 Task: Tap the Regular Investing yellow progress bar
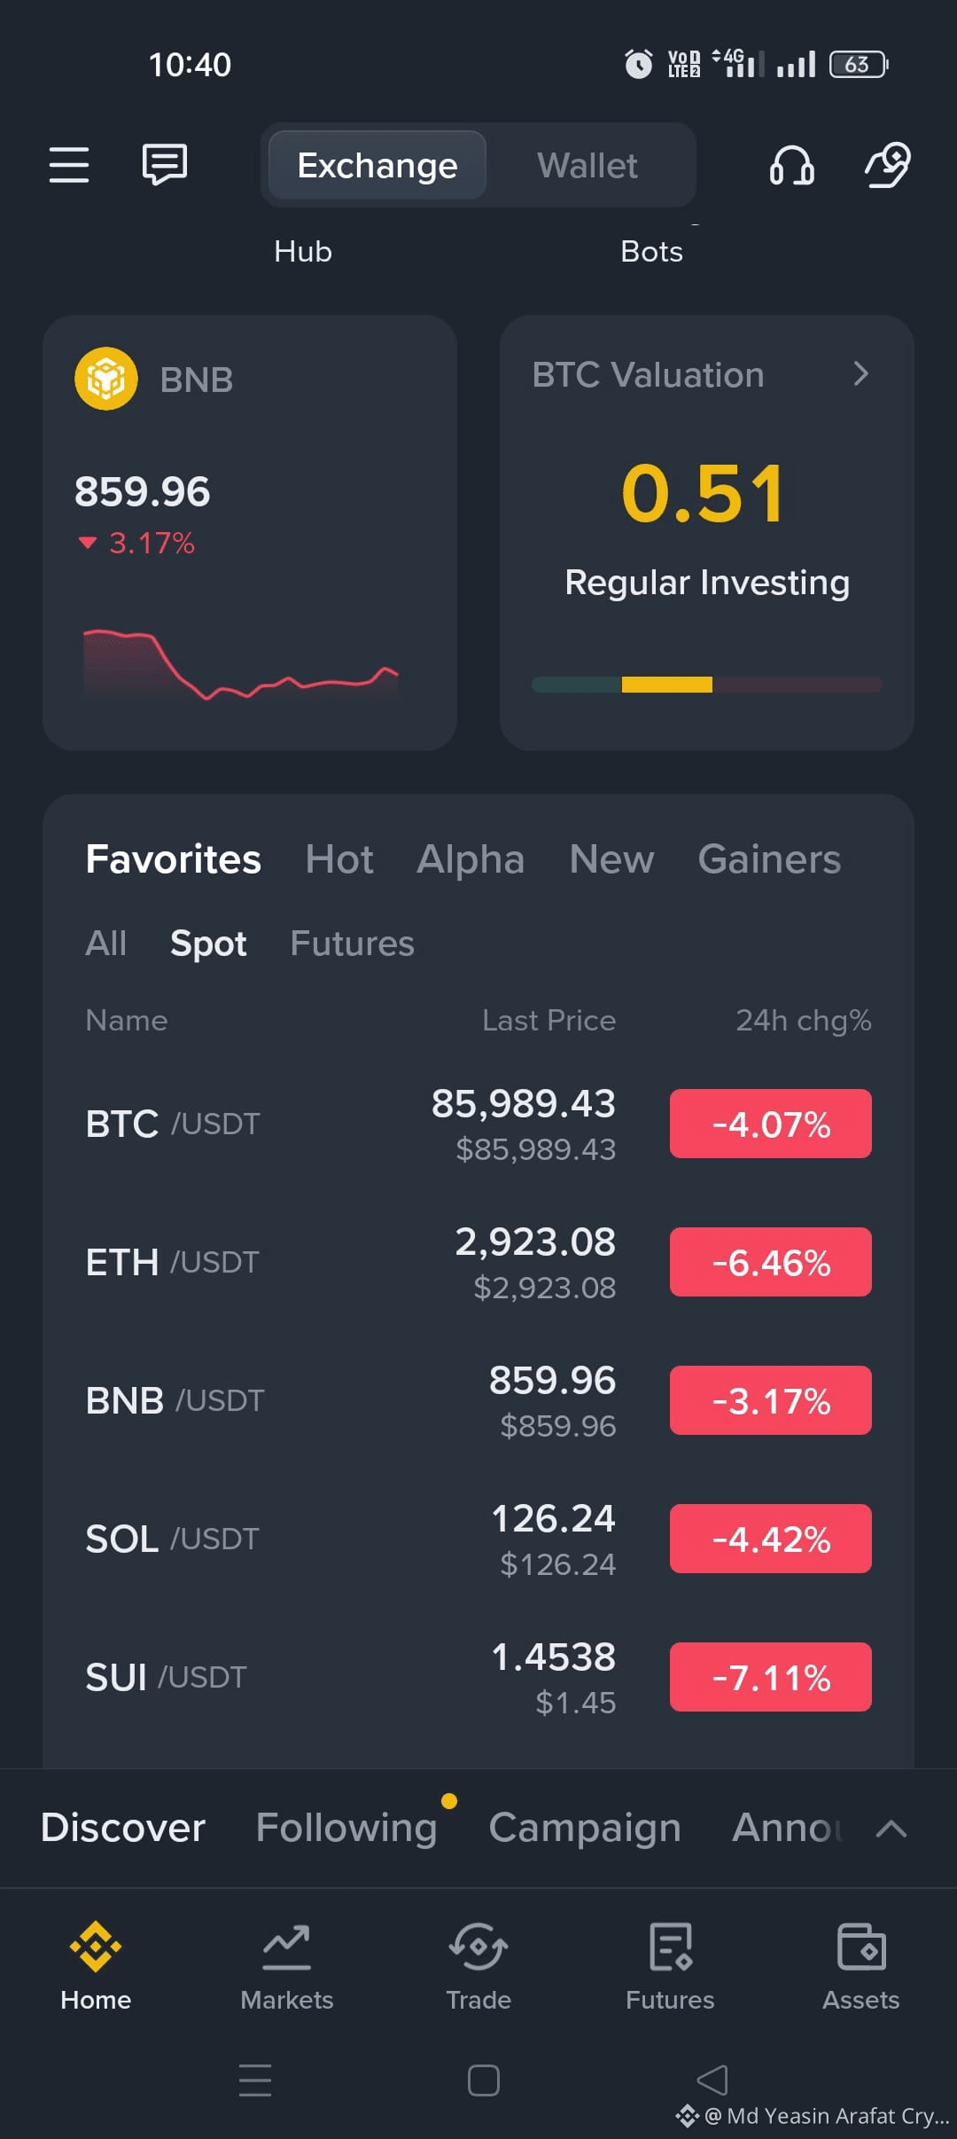coord(667,685)
